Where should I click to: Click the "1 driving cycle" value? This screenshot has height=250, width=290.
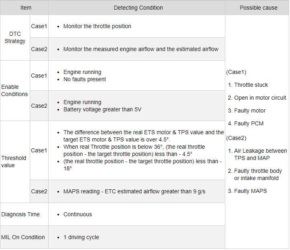click(81, 237)
